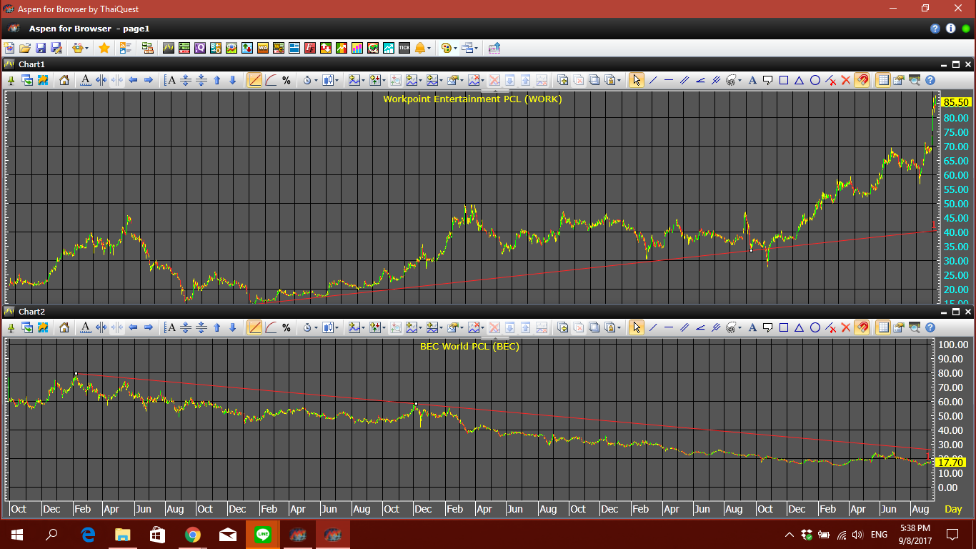This screenshot has height=549, width=976.
Task: Open a saved page with the folder icon
Action: 25,48
